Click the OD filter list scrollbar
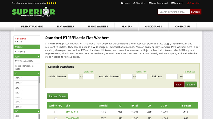 39,116
